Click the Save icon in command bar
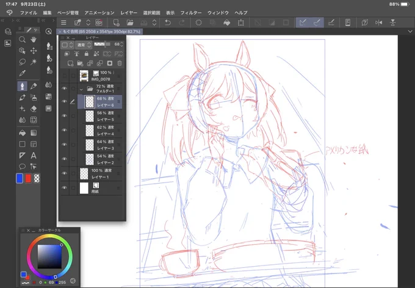Viewport: 415px width, 288px height. 143,23
